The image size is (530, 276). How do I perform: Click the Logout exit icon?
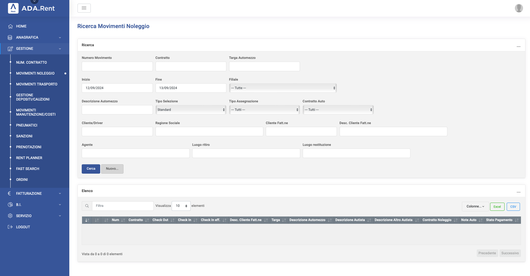coord(10,227)
